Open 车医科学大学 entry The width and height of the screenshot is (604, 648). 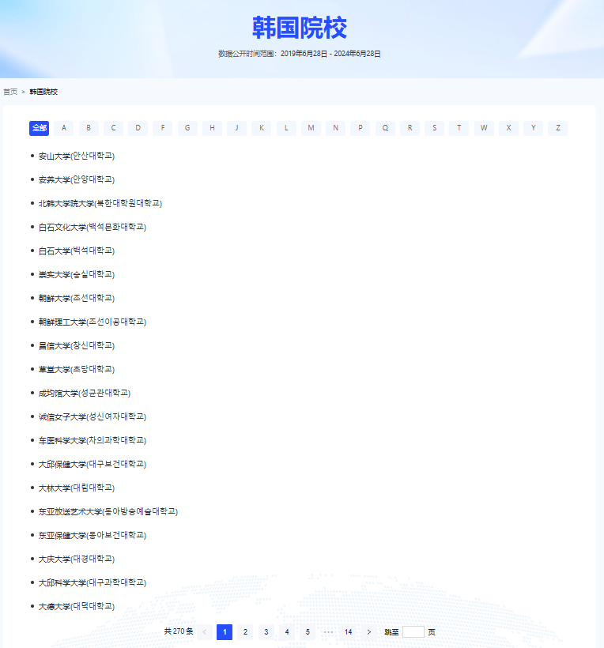(92, 440)
